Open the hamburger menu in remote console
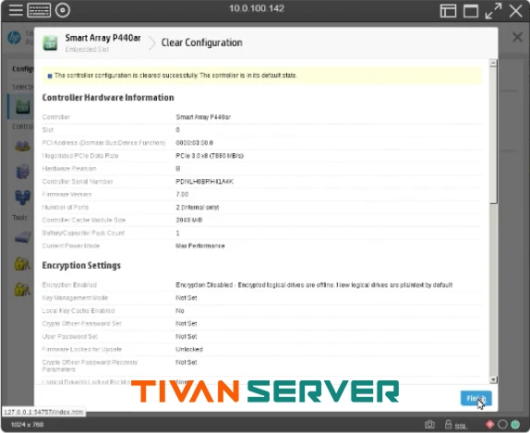 [16, 10]
